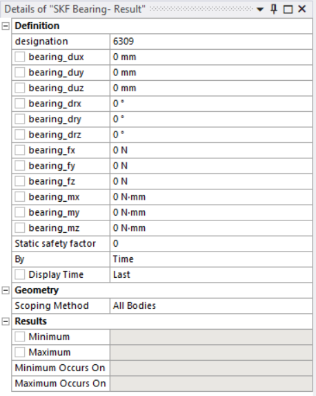Open the By field showing Time
This screenshot has height=396, width=316.
[211, 259]
